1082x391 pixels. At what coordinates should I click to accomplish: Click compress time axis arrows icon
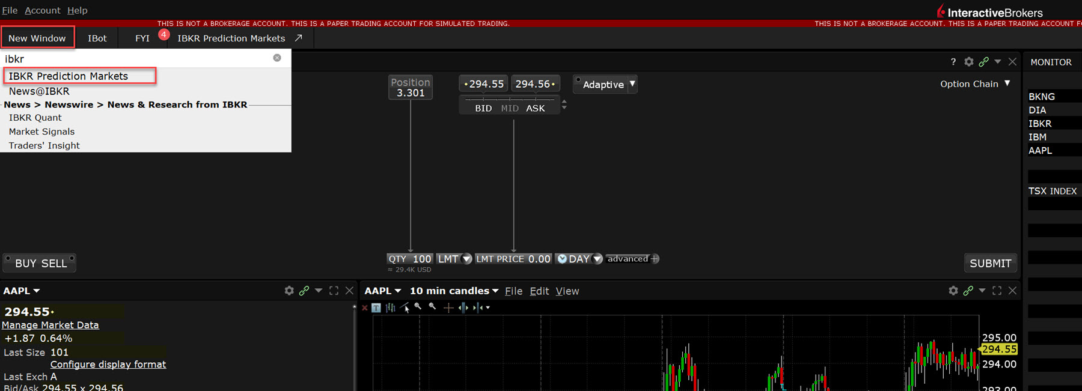[477, 308]
